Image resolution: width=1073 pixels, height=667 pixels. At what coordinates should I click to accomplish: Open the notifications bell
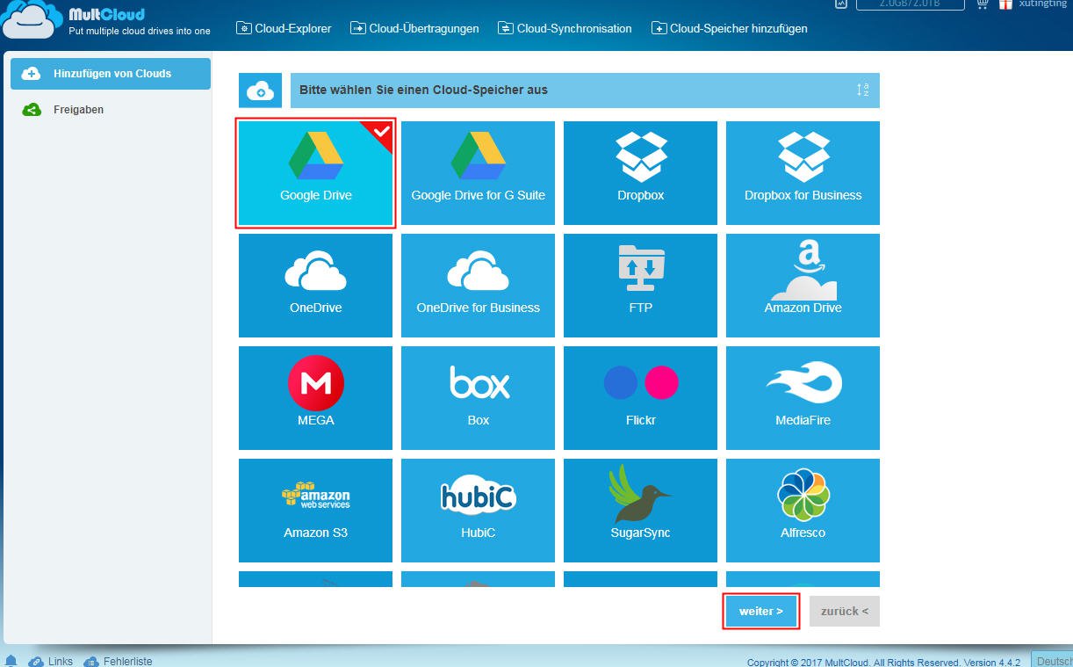pyautogui.click(x=11, y=661)
